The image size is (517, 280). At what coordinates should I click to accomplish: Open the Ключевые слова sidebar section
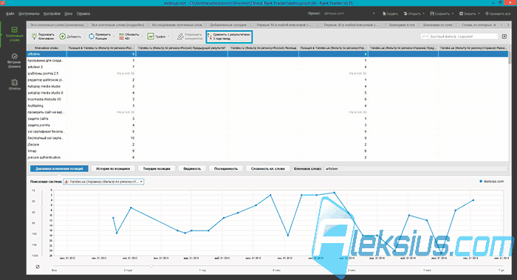(x=14, y=34)
